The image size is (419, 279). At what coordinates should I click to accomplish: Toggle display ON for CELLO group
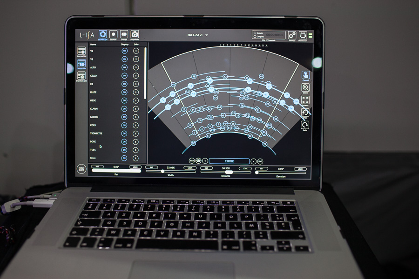click(x=124, y=75)
